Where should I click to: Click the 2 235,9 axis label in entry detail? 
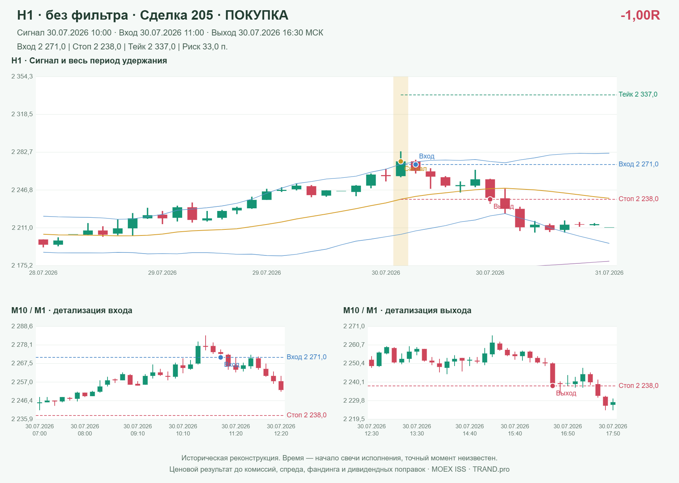click(x=22, y=419)
